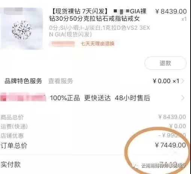Expand 品牌特色服务 row chevron
This screenshot has width=191, height=174.
183,81
